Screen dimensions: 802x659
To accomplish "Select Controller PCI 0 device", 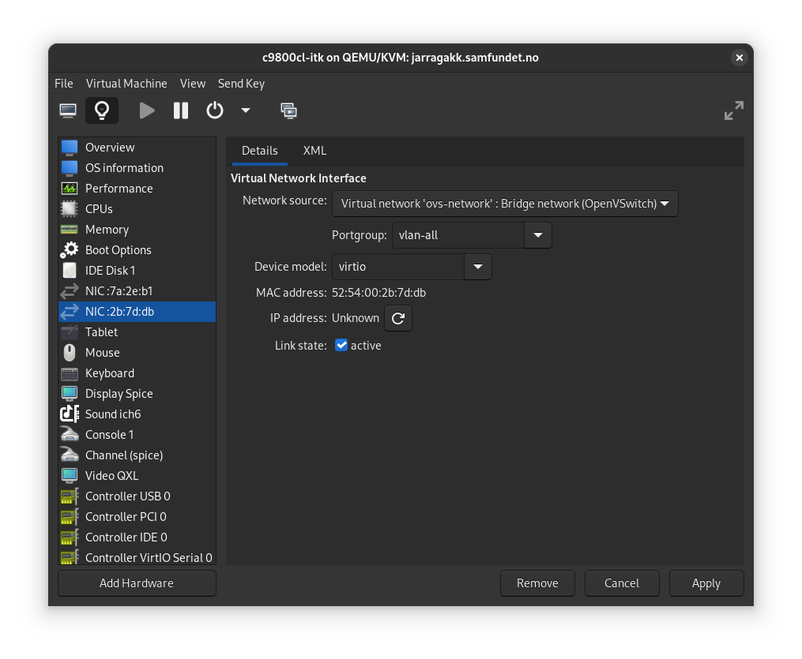I will (x=137, y=516).
